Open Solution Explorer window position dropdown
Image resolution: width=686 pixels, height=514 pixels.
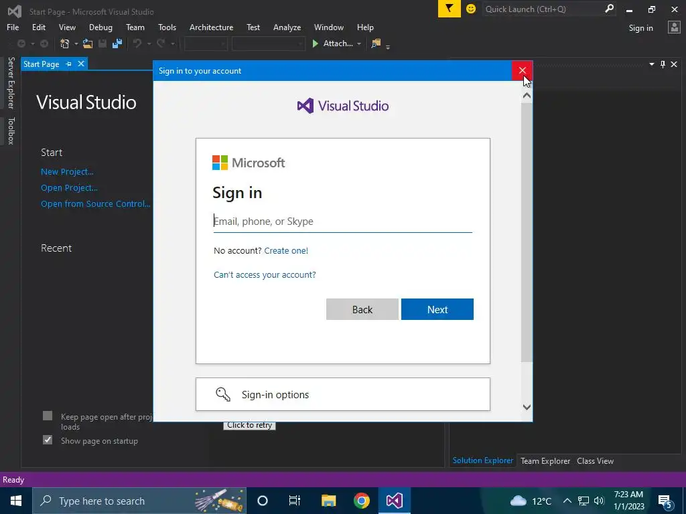[x=651, y=64]
